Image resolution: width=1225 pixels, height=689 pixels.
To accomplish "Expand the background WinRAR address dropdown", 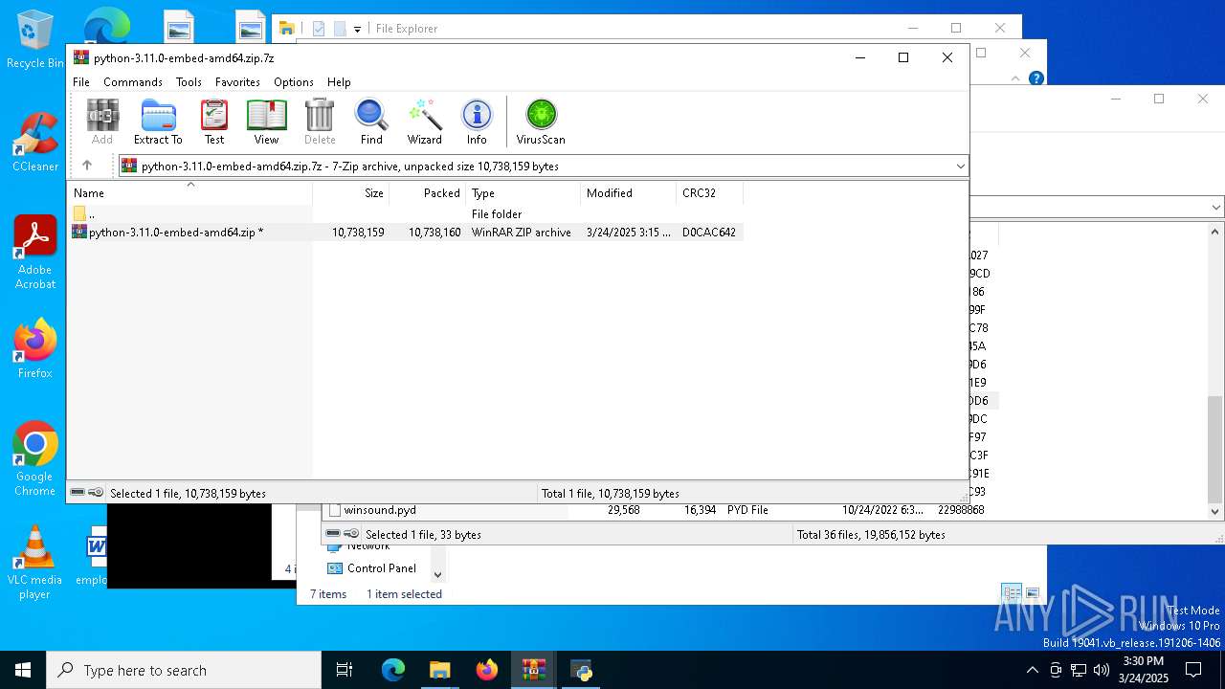I will [x=1215, y=207].
